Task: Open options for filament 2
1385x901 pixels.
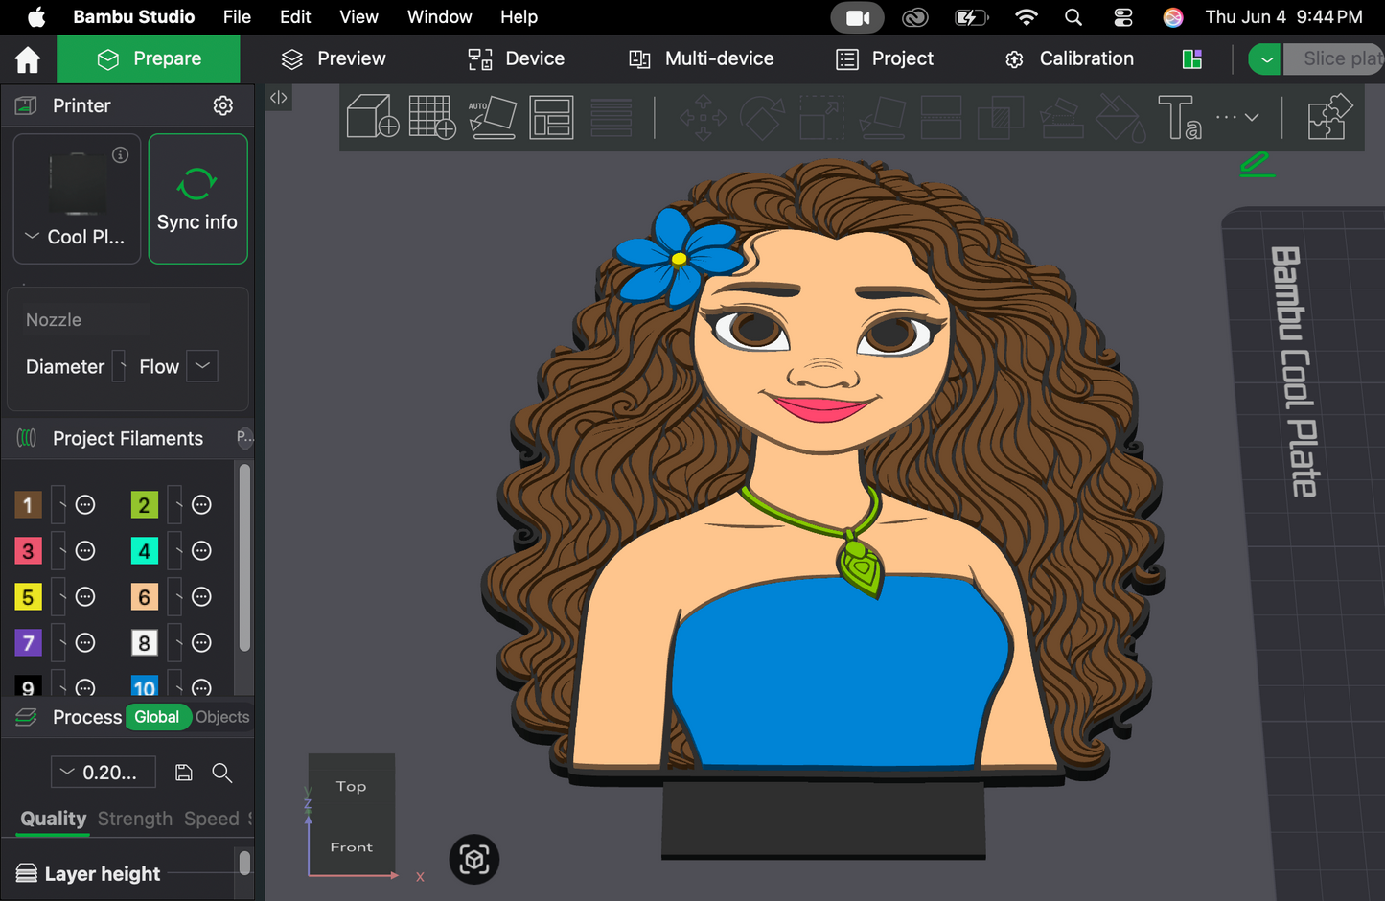Action: (x=201, y=505)
